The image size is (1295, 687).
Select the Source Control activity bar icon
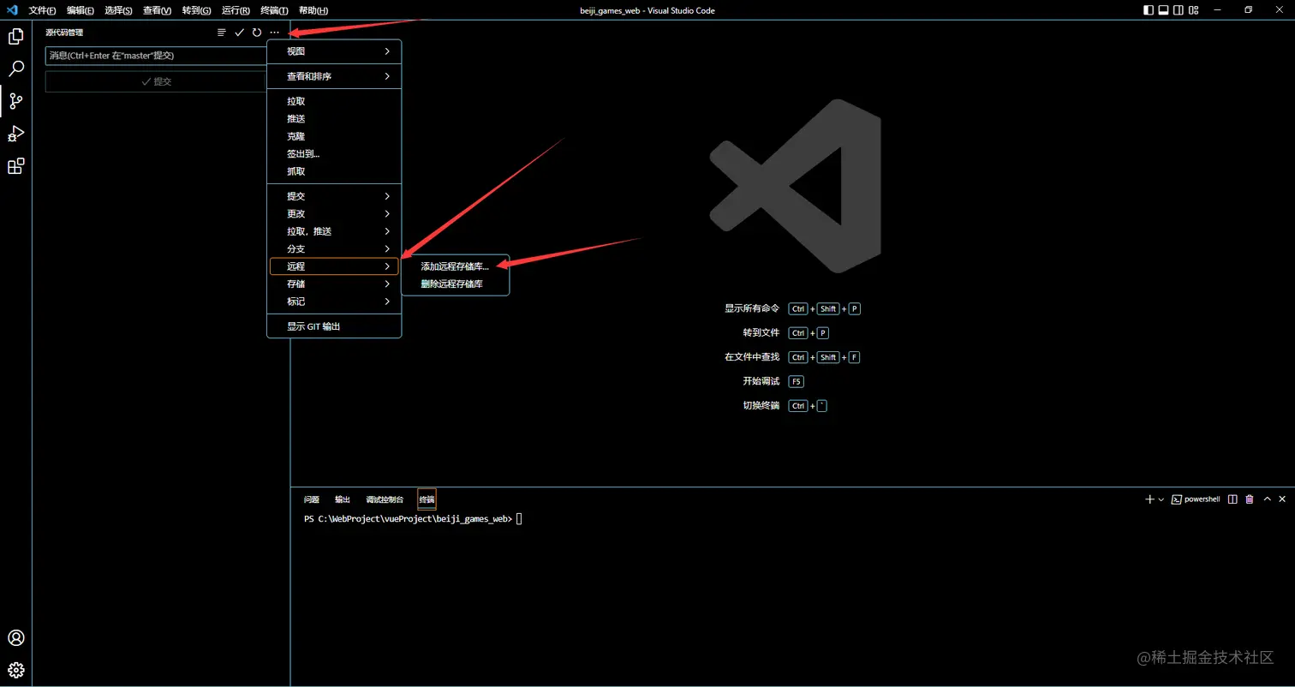coord(15,101)
